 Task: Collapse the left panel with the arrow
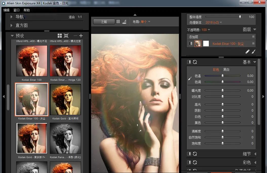[4, 96]
